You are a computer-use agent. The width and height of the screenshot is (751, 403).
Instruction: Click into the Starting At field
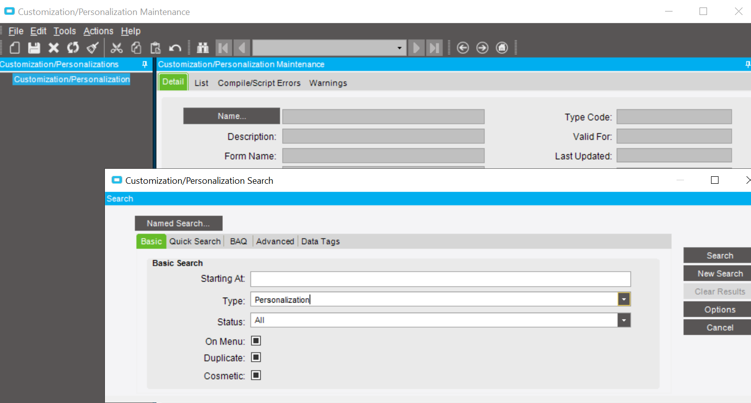[440, 279]
